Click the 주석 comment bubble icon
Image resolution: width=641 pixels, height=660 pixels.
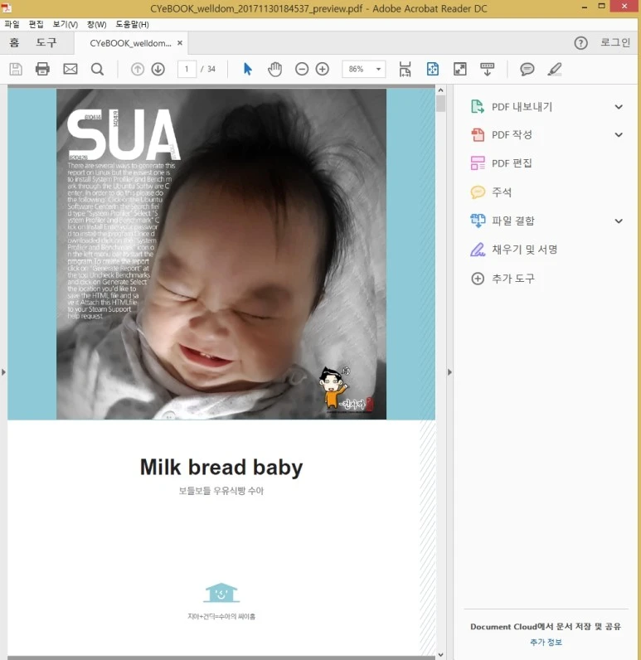coord(478,192)
